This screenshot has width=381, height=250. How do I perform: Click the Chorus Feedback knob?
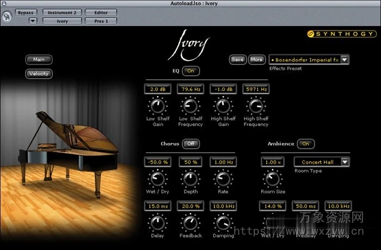point(190,223)
